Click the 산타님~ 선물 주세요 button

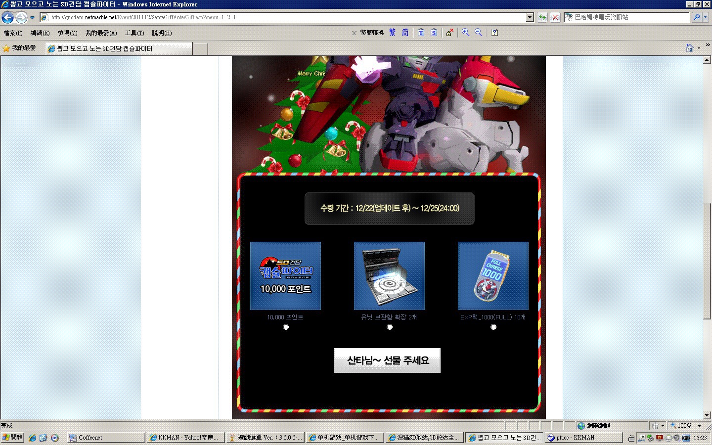tap(387, 360)
